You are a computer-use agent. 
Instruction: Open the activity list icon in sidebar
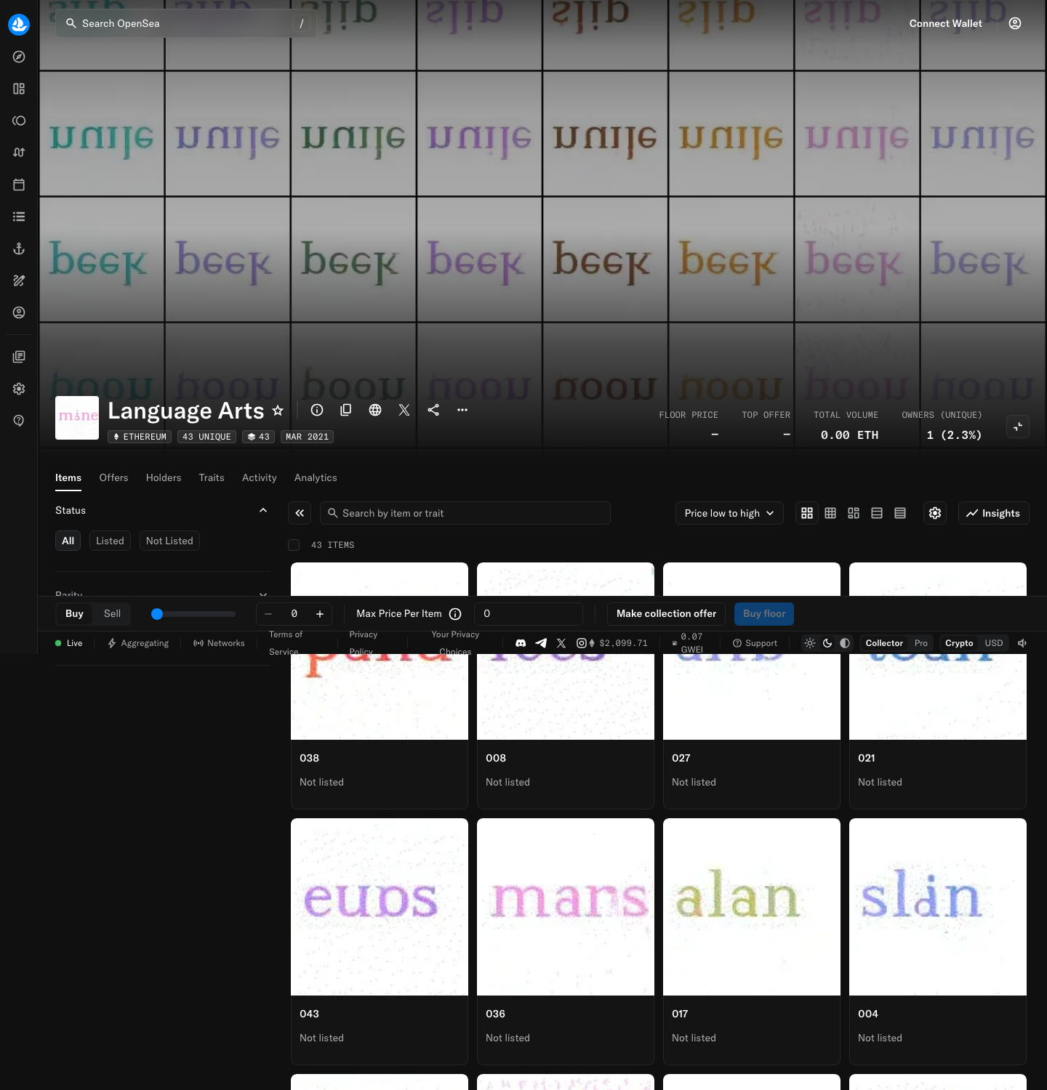(x=19, y=217)
